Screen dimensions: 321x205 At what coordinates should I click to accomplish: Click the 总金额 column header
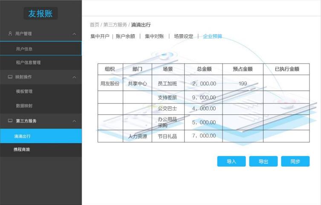(x=203, y=69)
